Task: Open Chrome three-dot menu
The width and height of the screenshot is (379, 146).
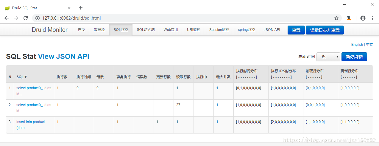Action: coord(372,18)
